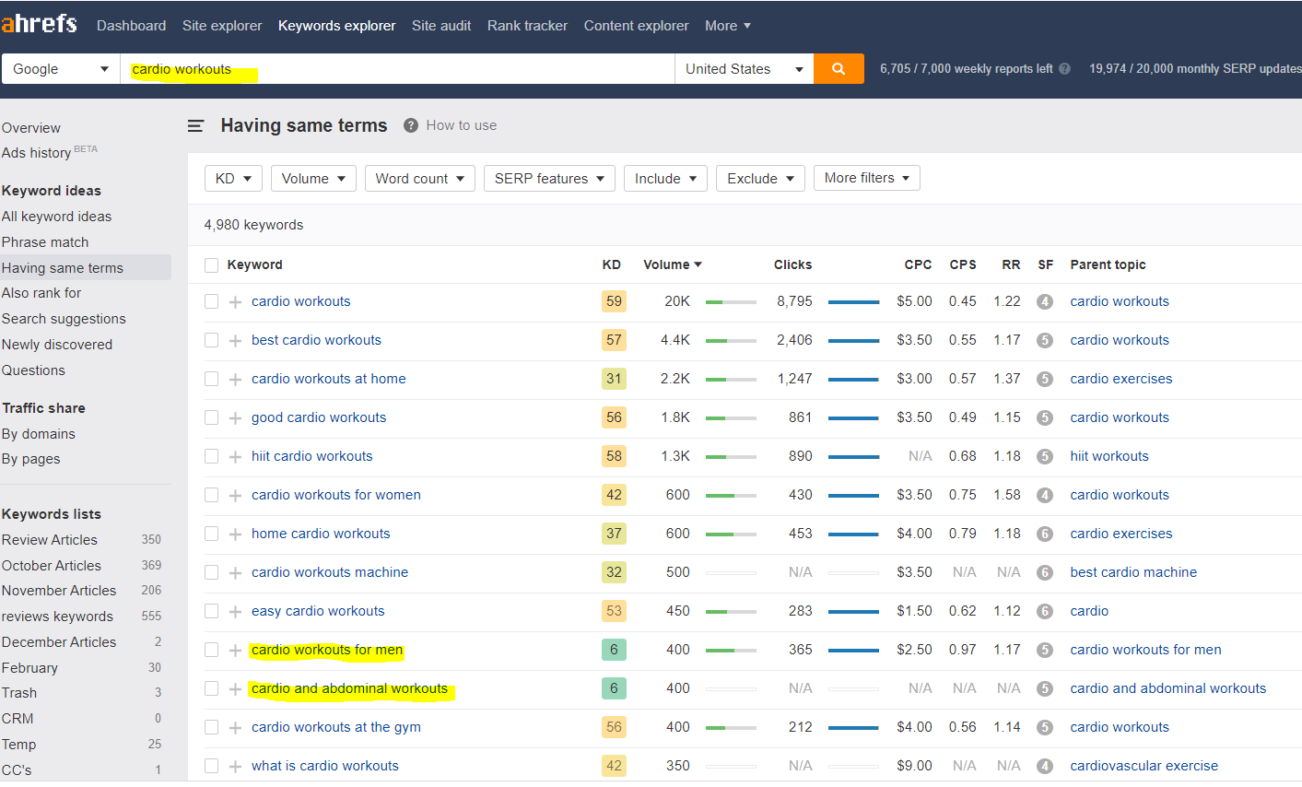Viewport: 1302px width, 787px height.
Task: Check the box for 'cardio workouts for women'
Action: (x=212, y=495)
